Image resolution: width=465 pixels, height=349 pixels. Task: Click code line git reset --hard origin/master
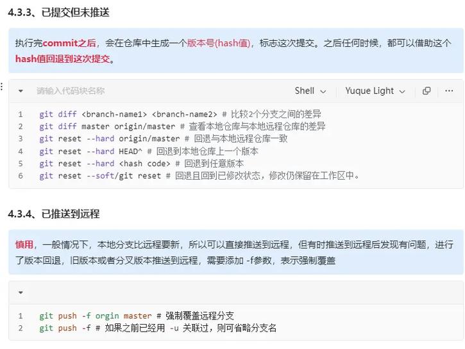tap(163, 139)
